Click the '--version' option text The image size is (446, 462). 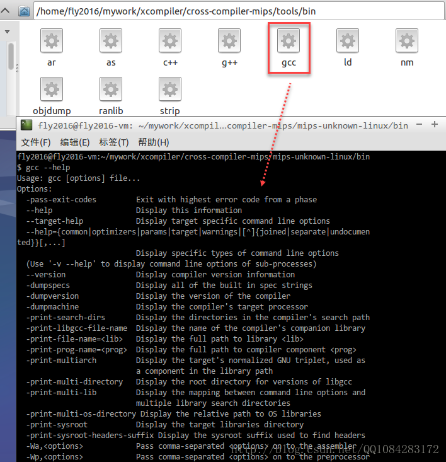click(x=46, y=274)
